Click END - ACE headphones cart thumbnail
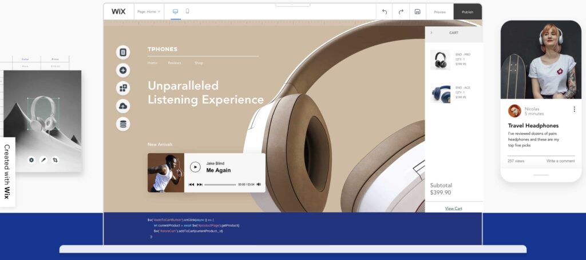 (x=440, y=93)
